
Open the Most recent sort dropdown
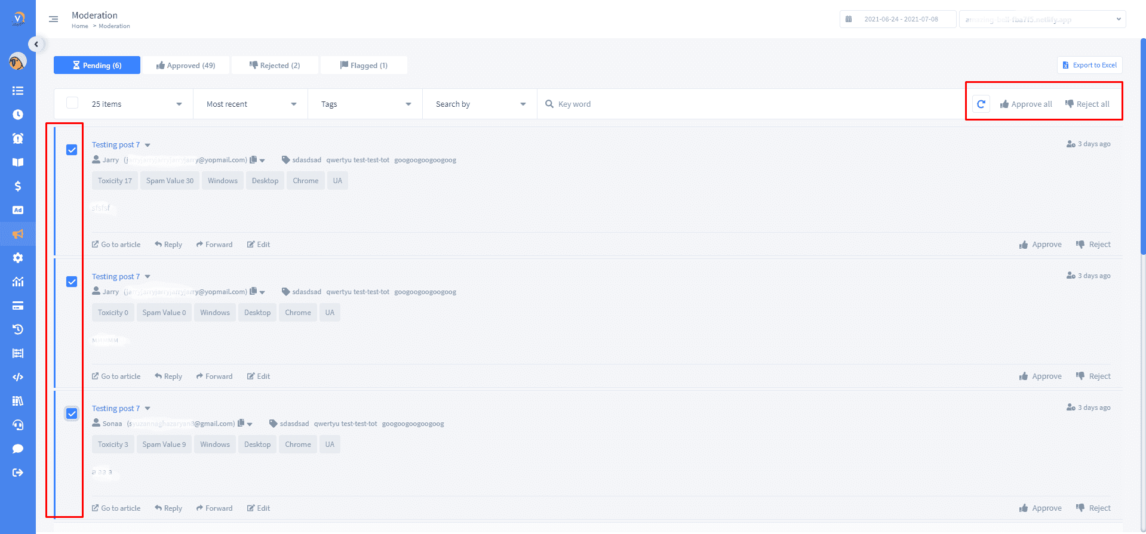pyautogui.click(x=251, y=104)
